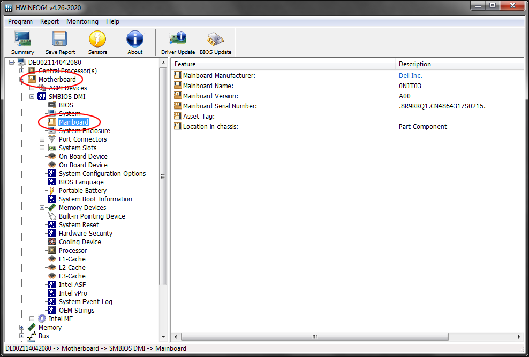Select the System Event Log item

85,302
